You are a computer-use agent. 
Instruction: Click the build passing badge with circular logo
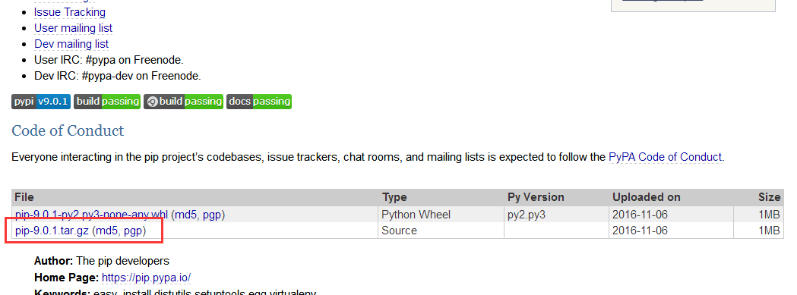pyautogui.click(x=183, y=102)
